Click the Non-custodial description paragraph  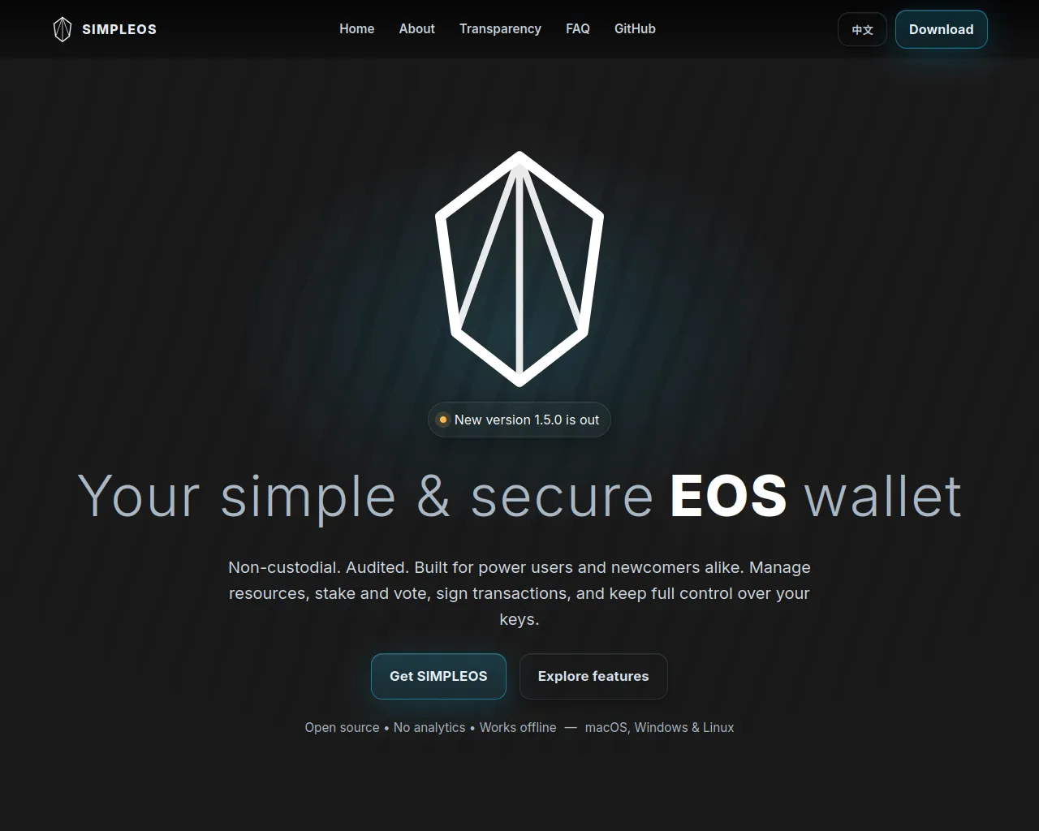pos(519,593)
